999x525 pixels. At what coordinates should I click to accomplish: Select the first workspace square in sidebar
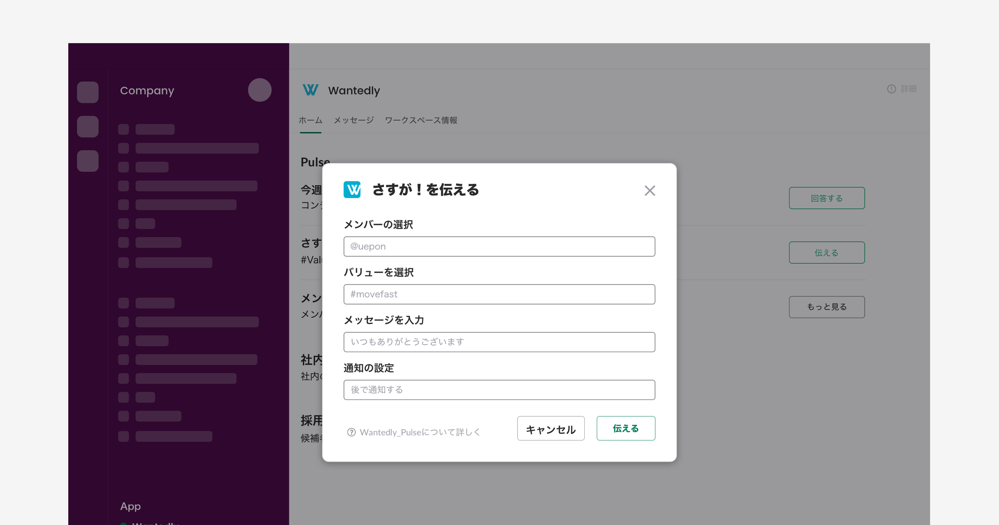pos(88,92)
